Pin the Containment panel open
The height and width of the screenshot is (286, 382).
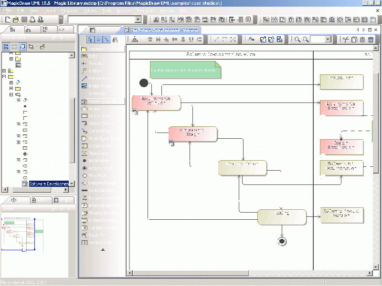click(61, 38)
